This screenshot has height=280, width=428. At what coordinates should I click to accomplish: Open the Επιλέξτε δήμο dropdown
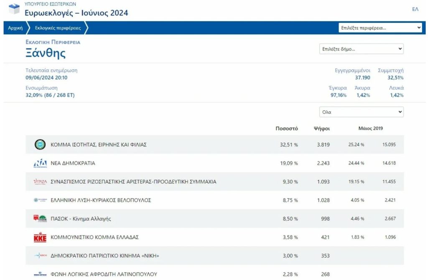point(362,49)
